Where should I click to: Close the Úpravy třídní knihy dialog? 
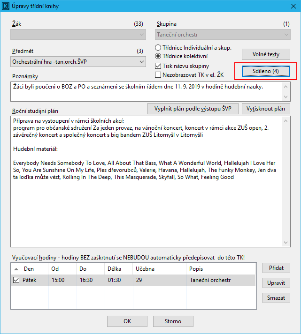[x=290, y=7]
